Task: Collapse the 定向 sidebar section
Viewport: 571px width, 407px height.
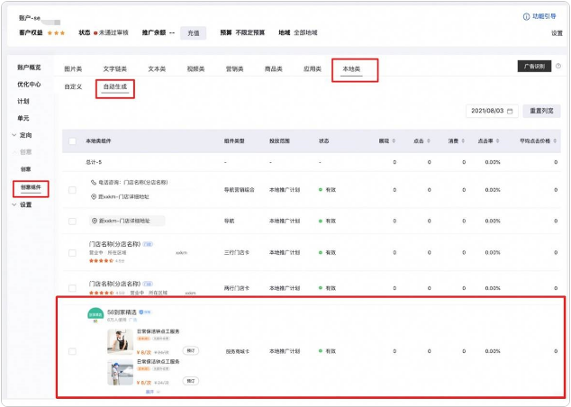Action: [13, 135]
